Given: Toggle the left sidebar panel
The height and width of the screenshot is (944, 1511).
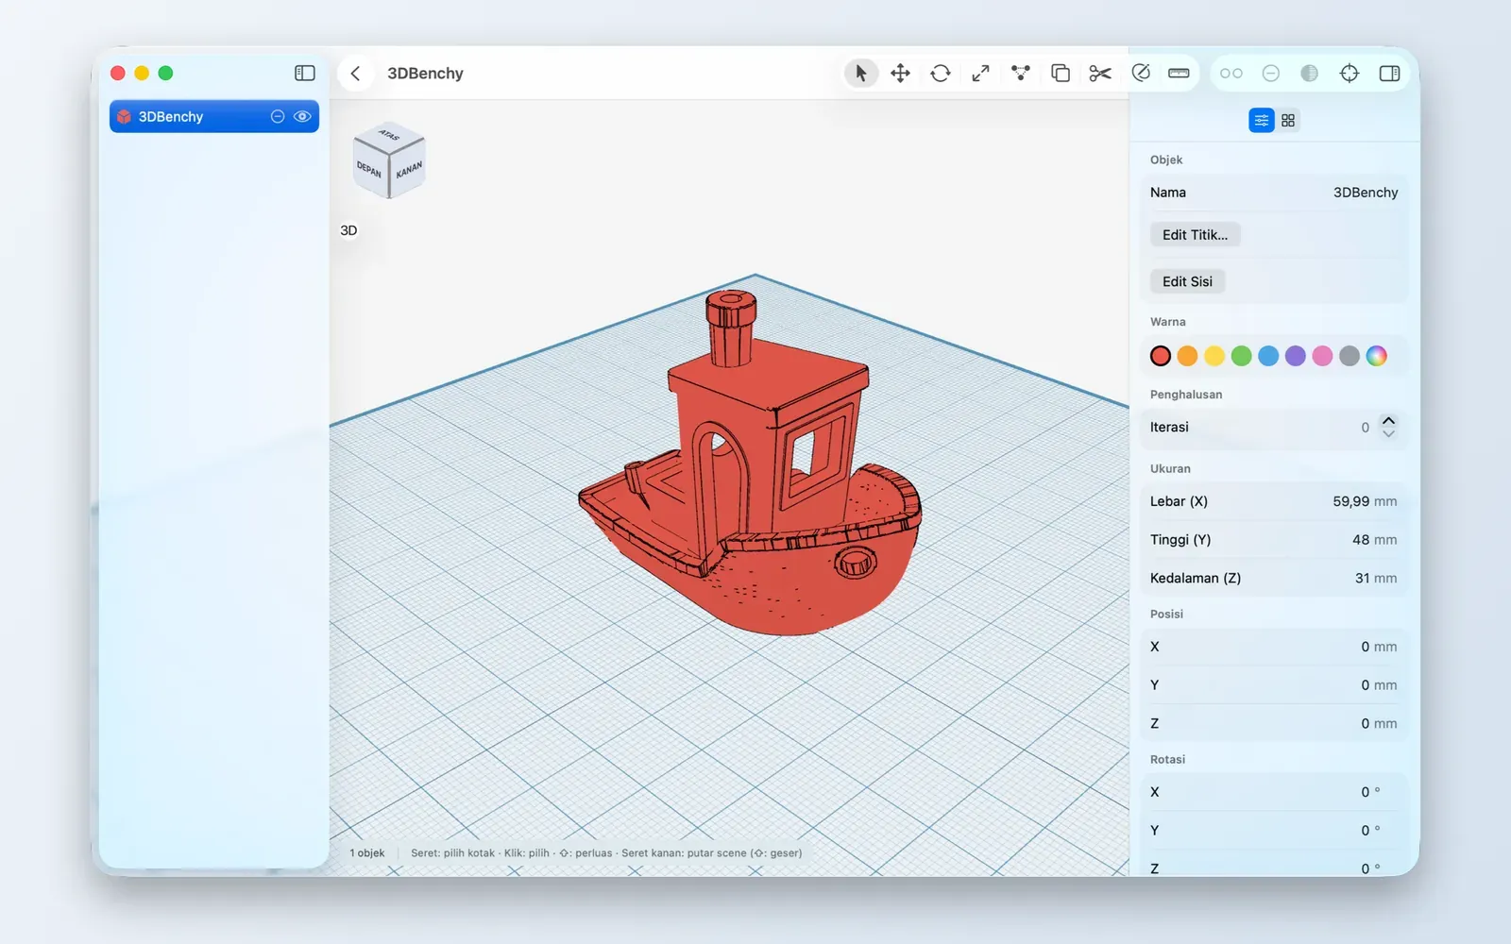Looking at the screenshot, I should click(x=304, y=73).
